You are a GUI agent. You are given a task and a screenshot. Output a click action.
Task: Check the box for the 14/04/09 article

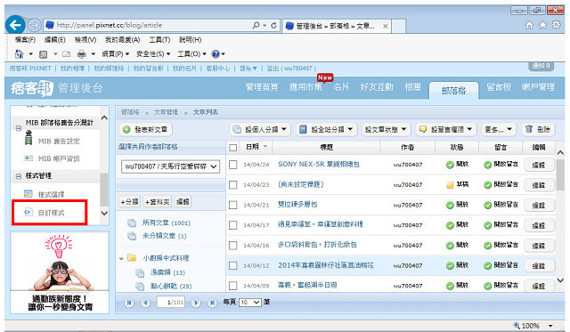[x=233, y=286]
